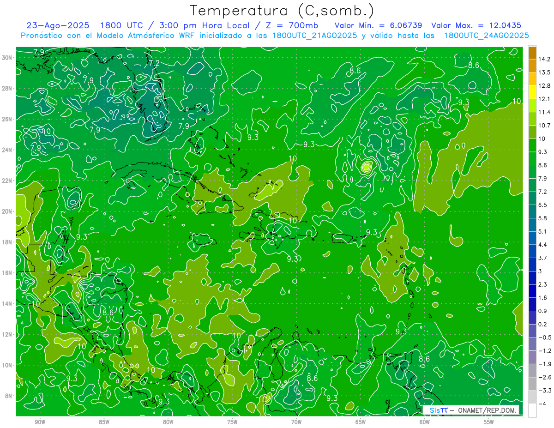Click the '65W' longitude axis label

[x=361, y=422]
